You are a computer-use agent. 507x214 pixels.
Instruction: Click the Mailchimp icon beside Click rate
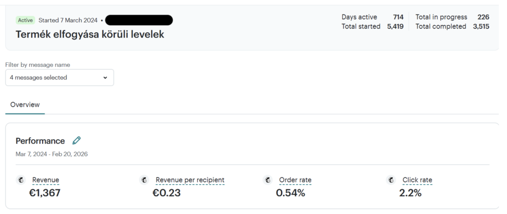click(391, 180)
